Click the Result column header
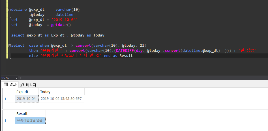The width and height of the screenshot is (268, 131). pos(30,113)
